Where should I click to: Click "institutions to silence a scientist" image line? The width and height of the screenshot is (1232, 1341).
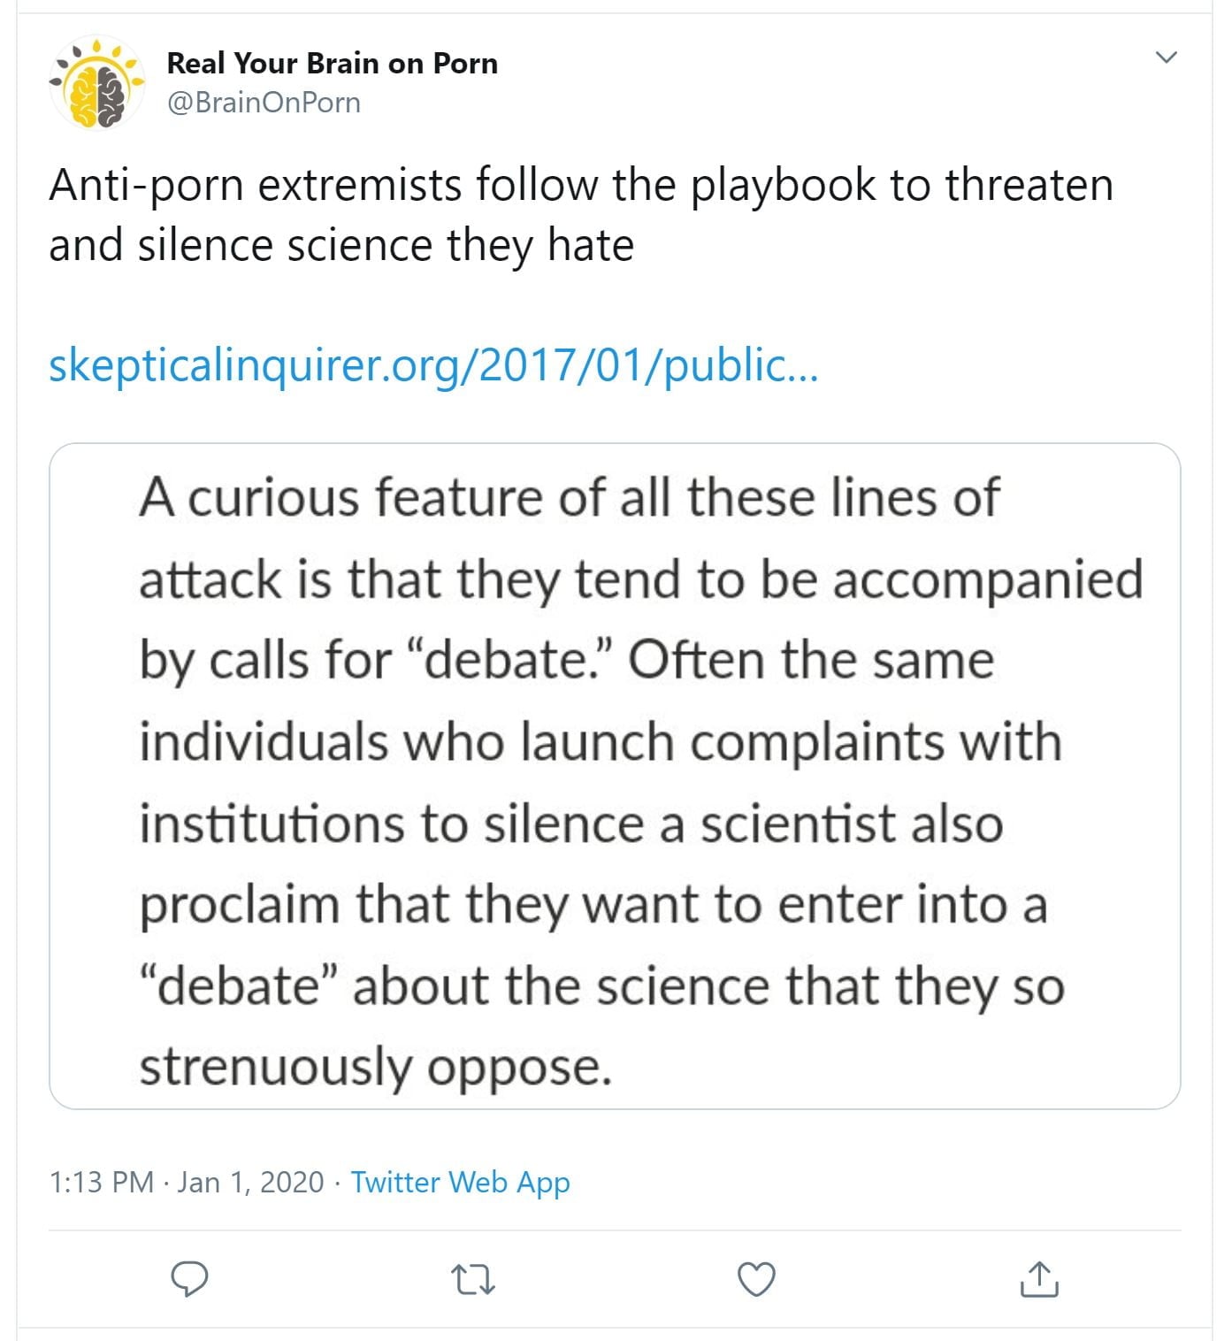[570, 824]
